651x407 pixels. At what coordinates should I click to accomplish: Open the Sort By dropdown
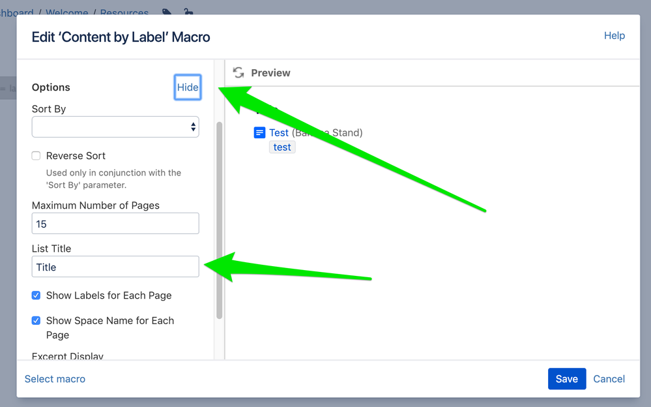[115, 127]
